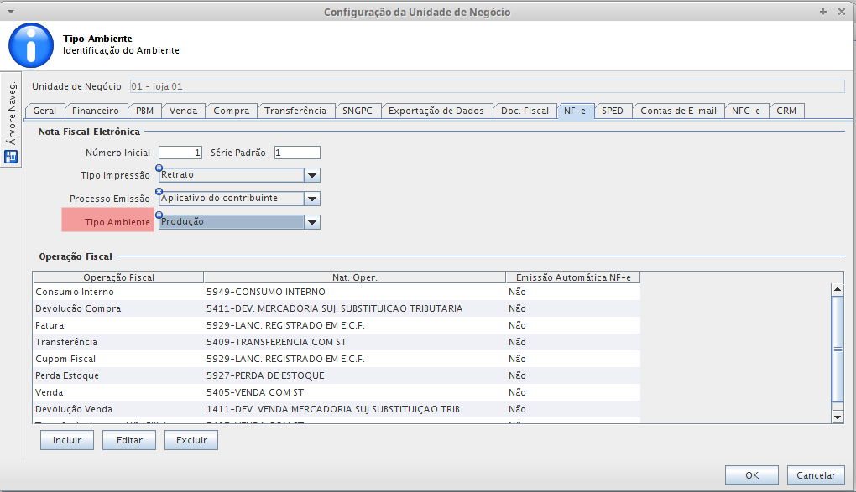856x492 pixels.
Task: Close the configuration window
Action: click(841, 12)
